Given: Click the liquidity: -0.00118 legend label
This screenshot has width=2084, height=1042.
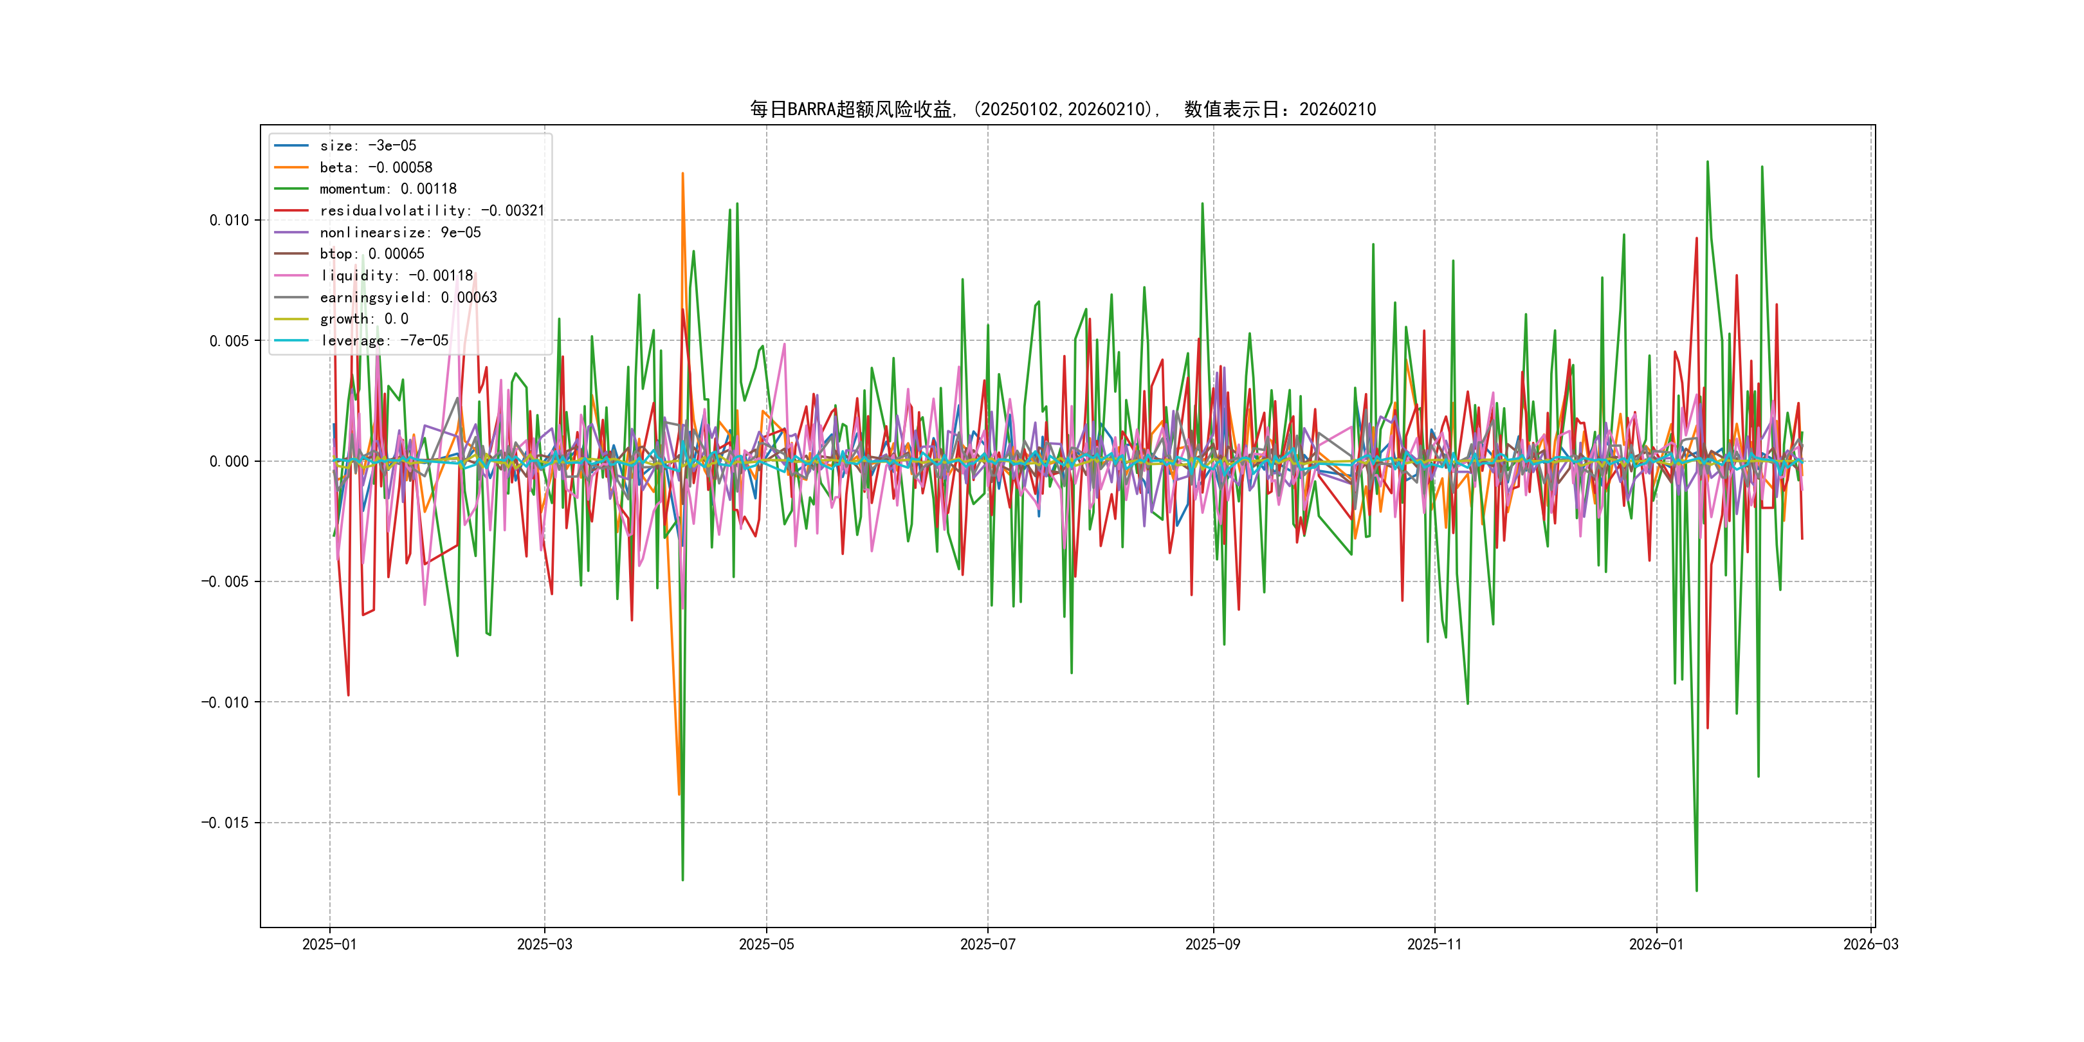Looking at the screenshot, I should point(396,276).
